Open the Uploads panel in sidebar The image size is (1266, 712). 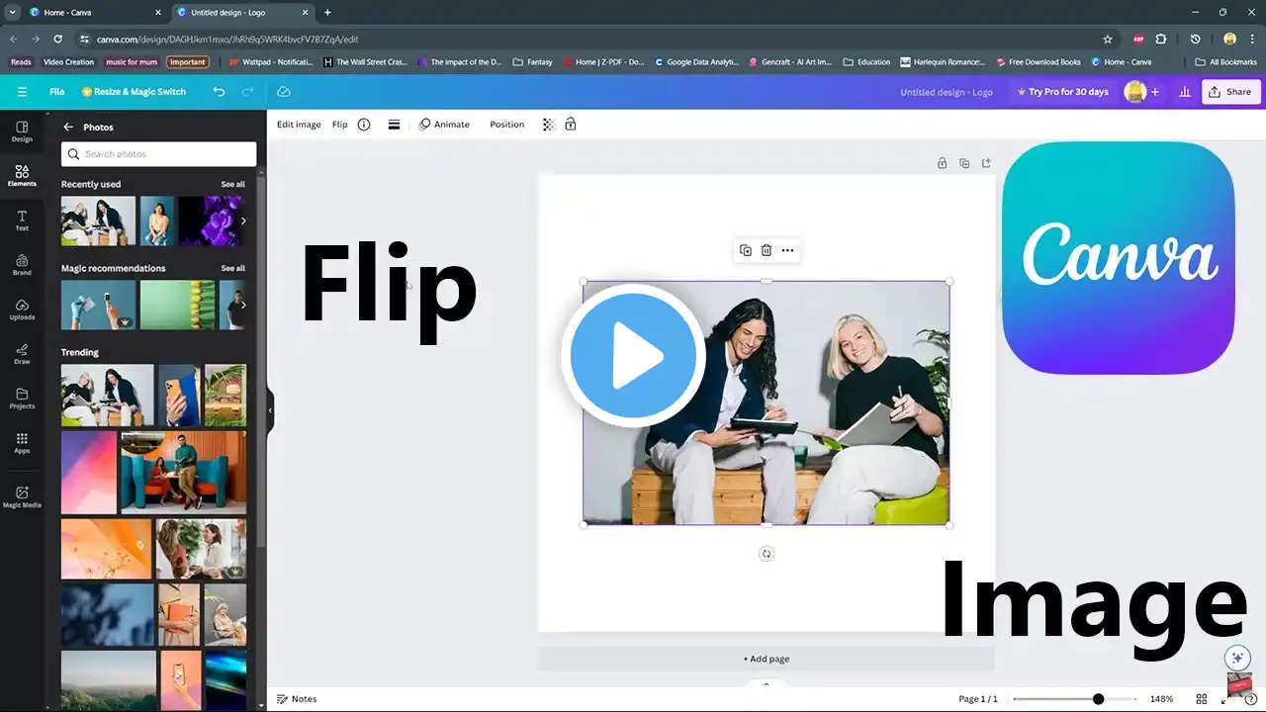coord(22,310)
